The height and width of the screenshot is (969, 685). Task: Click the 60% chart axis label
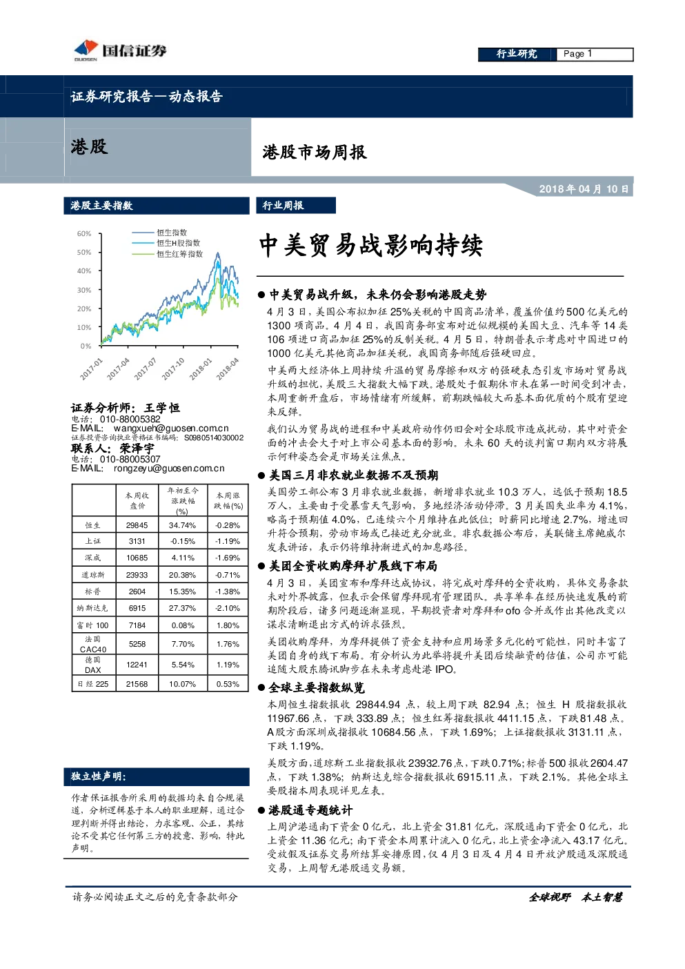(x=84, y=234)
